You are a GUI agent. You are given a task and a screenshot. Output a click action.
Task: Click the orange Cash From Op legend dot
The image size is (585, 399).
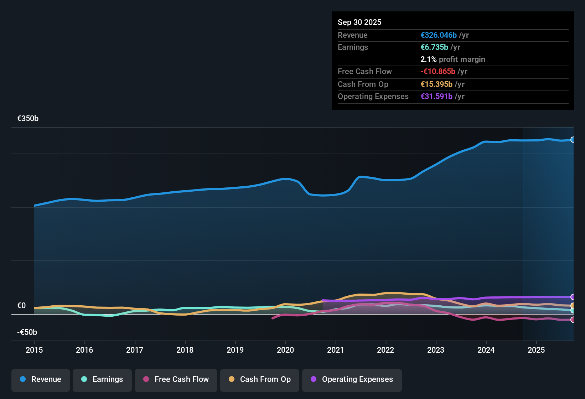click(232, 379)
